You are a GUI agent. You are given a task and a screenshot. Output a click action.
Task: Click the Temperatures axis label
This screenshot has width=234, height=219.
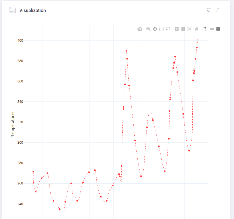pyautogui.click(x=13, y=124)
